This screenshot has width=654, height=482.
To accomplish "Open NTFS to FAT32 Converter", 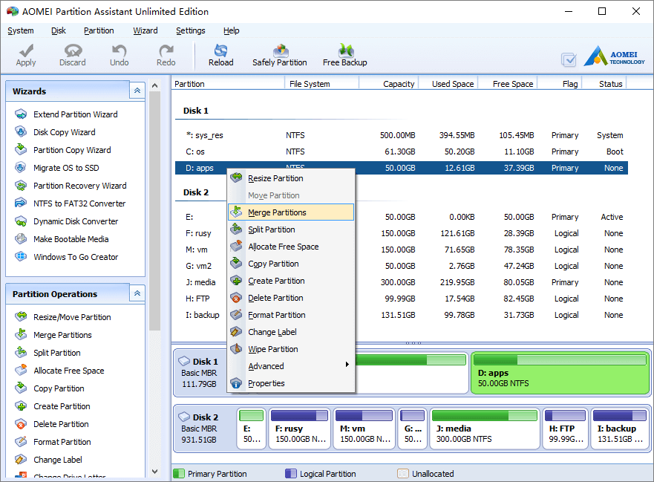I will tap(79, 203).
